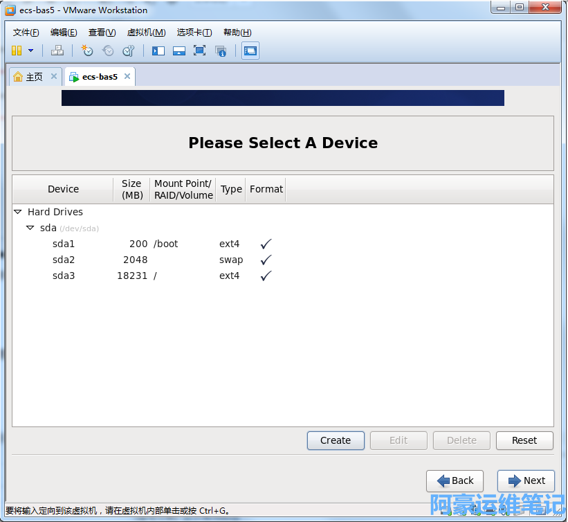Collapse the sda device node

(x=30, y=228)
